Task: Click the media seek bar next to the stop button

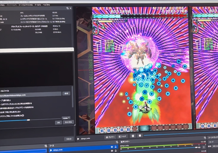Action: click(x=181, y=134)
